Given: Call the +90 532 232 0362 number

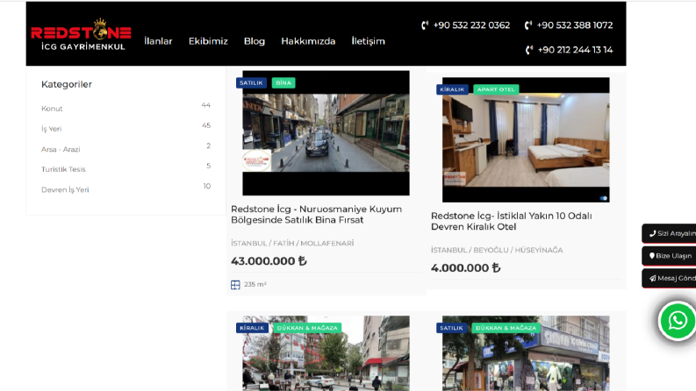Looking at the screenshot, I should pyautogui.click(x=471, y=25).
